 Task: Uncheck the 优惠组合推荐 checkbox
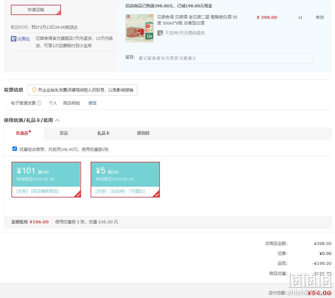coord(15,149)
